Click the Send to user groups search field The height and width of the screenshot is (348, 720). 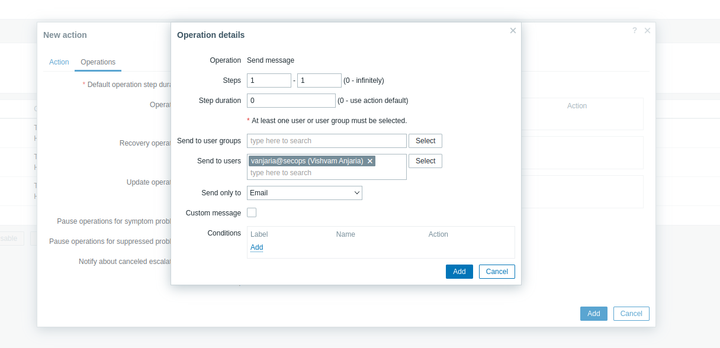click(x=326, y=141)
